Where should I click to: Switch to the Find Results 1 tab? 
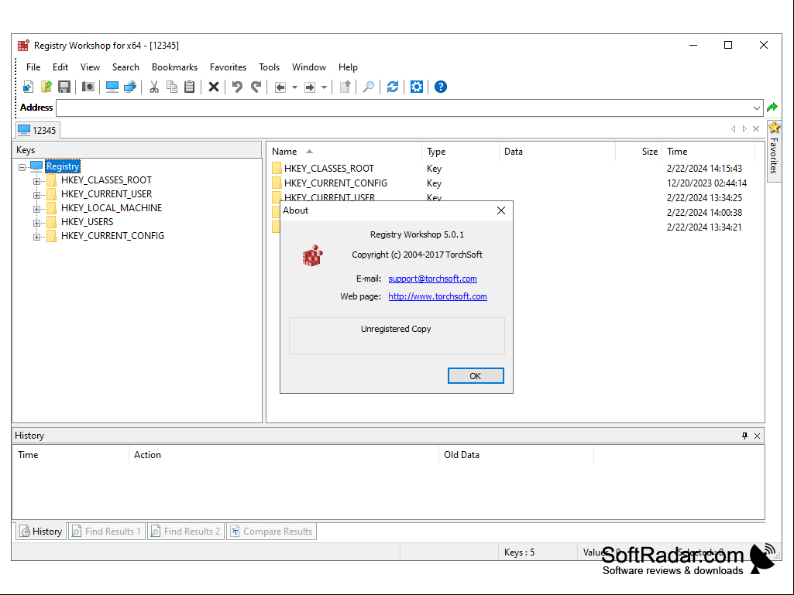106,532
